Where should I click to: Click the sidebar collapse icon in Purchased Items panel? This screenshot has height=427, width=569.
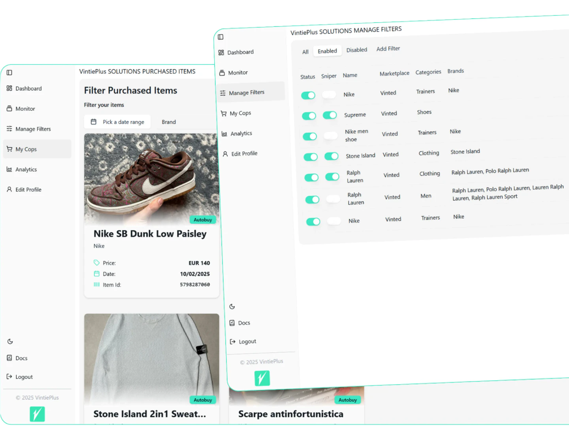[x=9, y=73]
